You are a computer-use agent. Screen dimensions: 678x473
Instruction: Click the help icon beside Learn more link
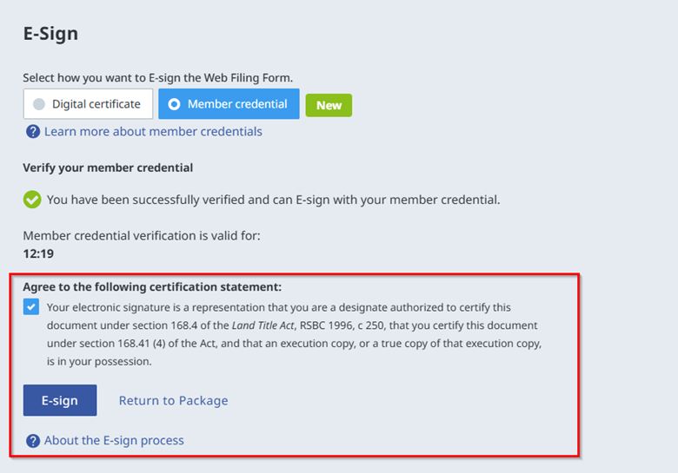click(x=33, y=132)
